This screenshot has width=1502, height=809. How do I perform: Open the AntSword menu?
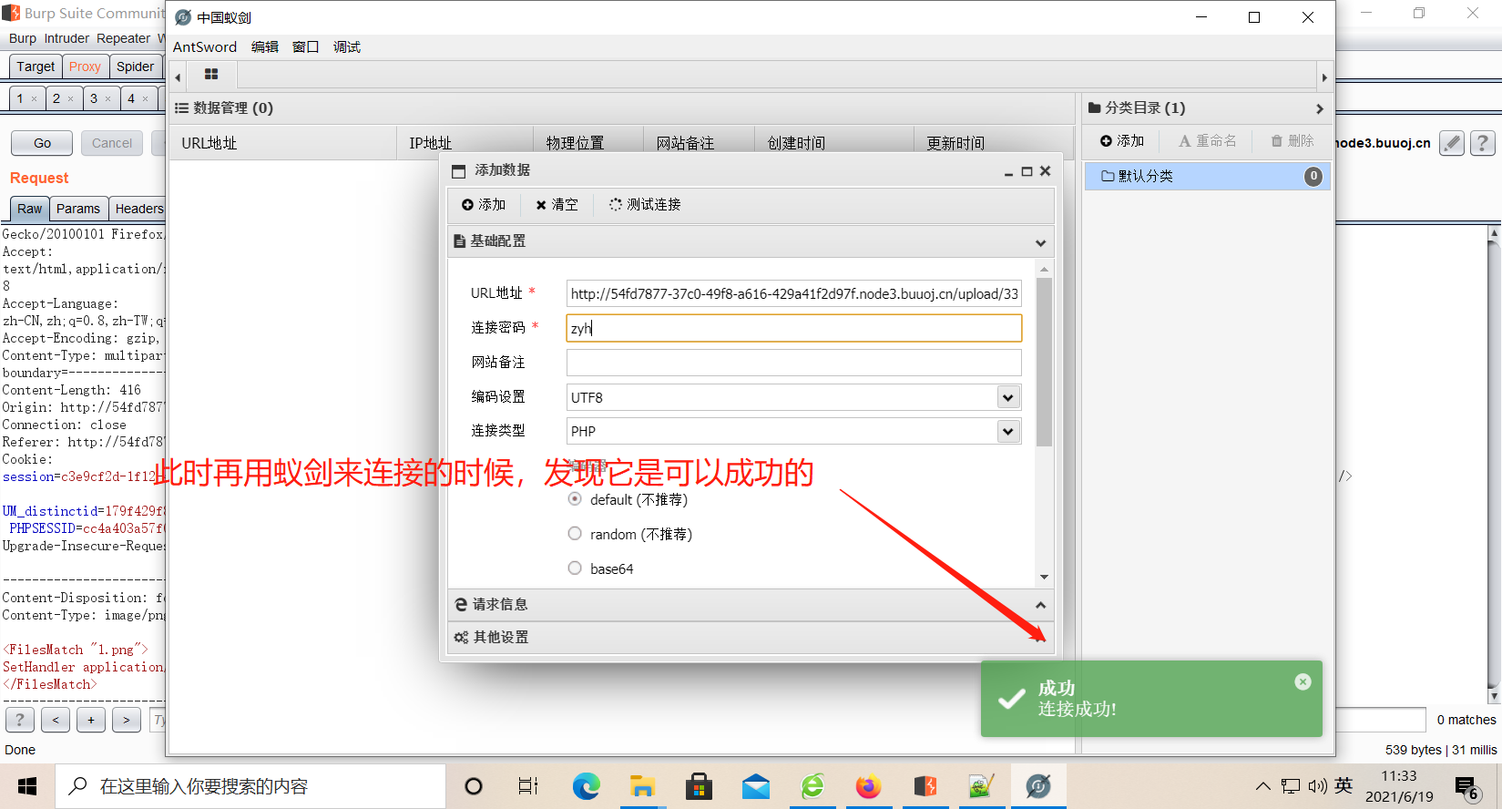(x=205, y=46)
